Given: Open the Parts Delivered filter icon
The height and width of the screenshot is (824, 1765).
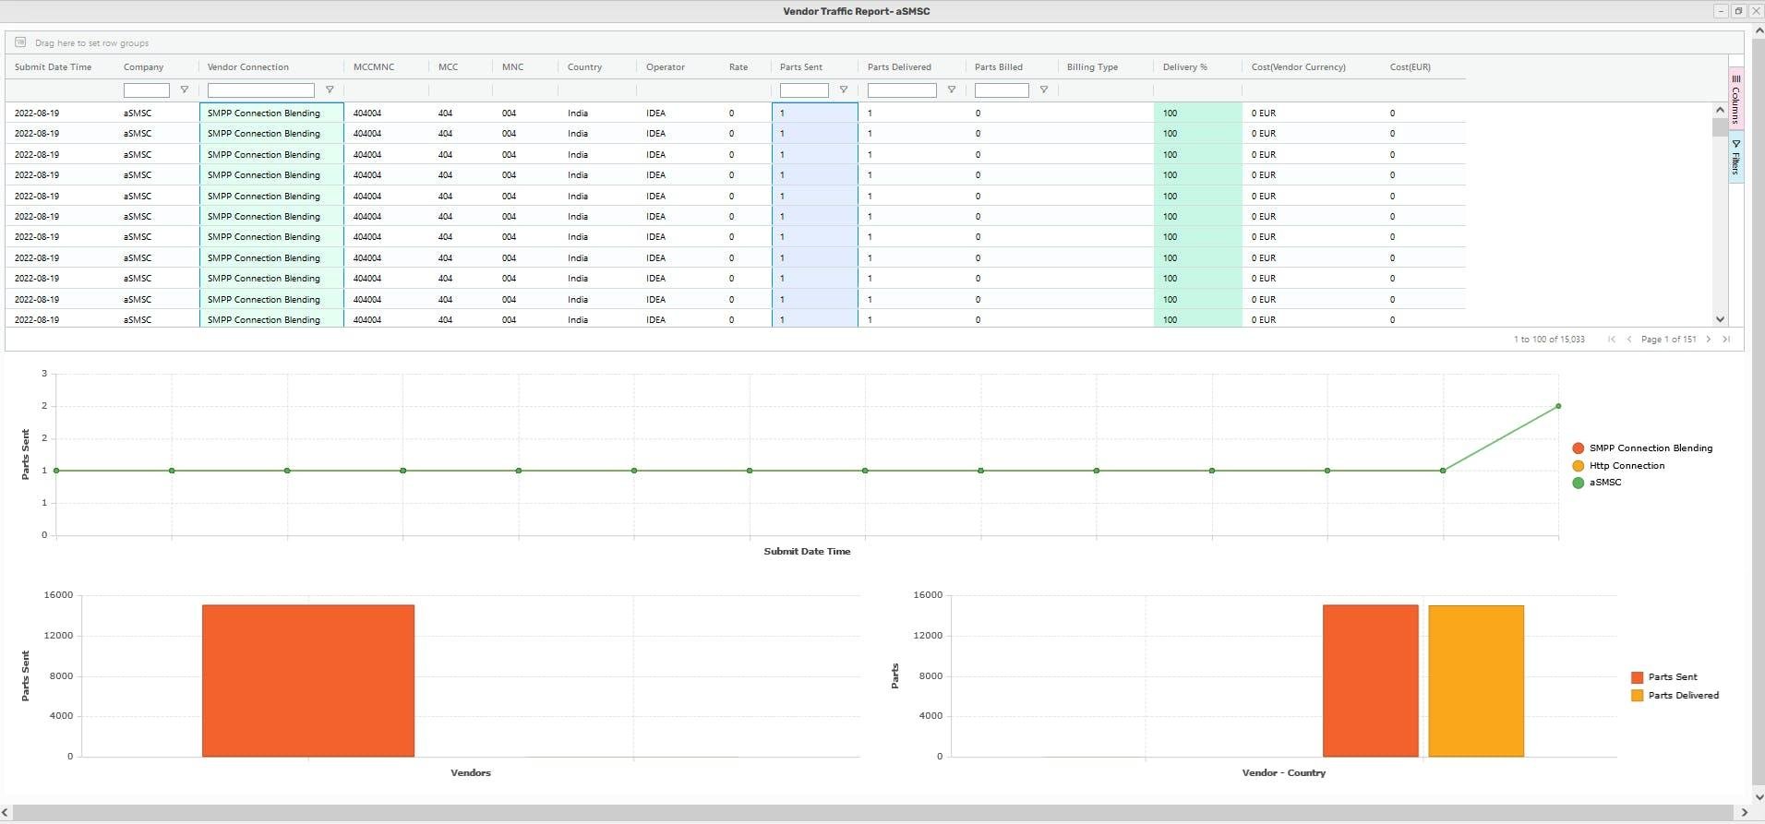Looking at the screenshot, I should click(x=951, y=90).
